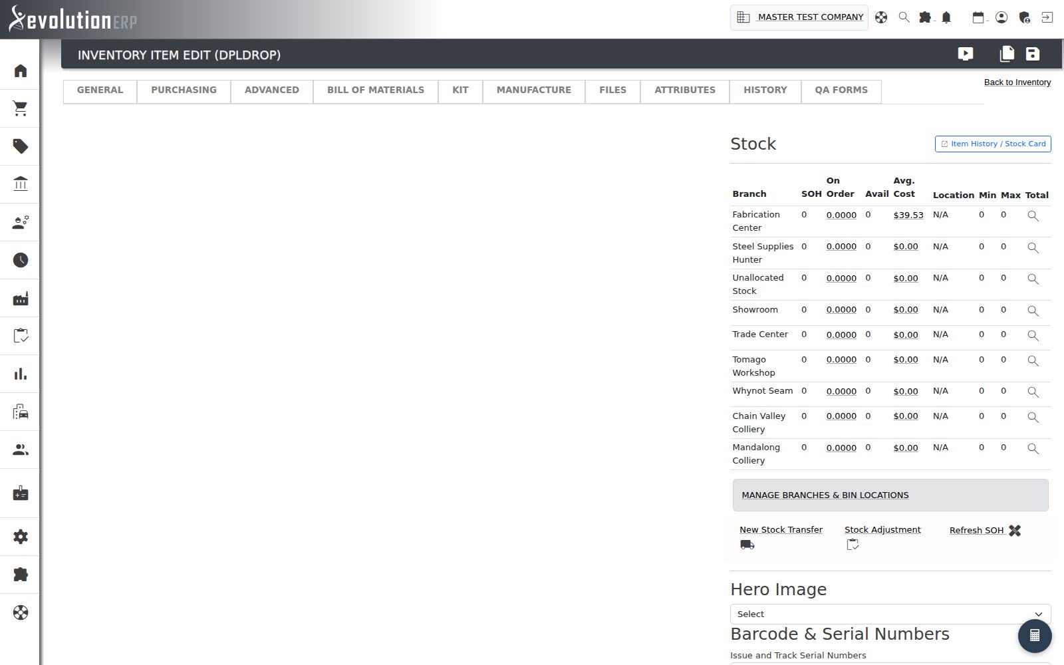This screenshot has width=1064, height=665.
Task: Open the floating calculator button
Action: [1035, 635]
